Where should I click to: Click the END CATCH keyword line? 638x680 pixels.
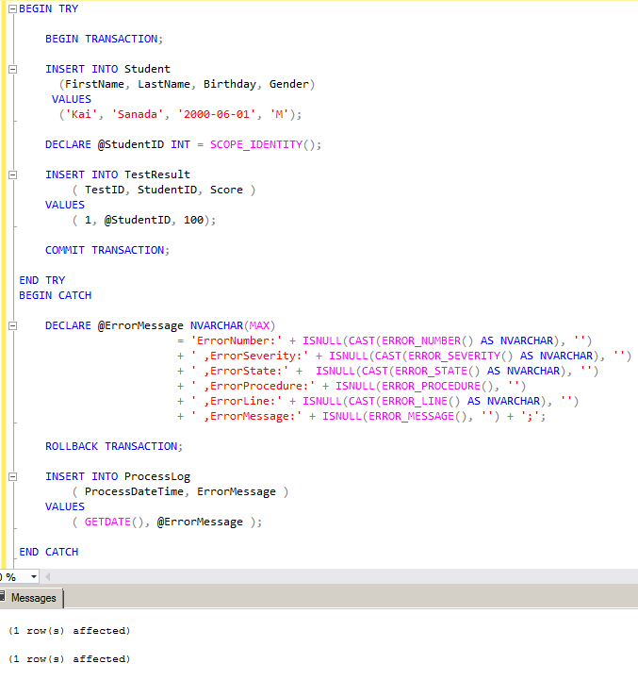click(x=49, y=552)
